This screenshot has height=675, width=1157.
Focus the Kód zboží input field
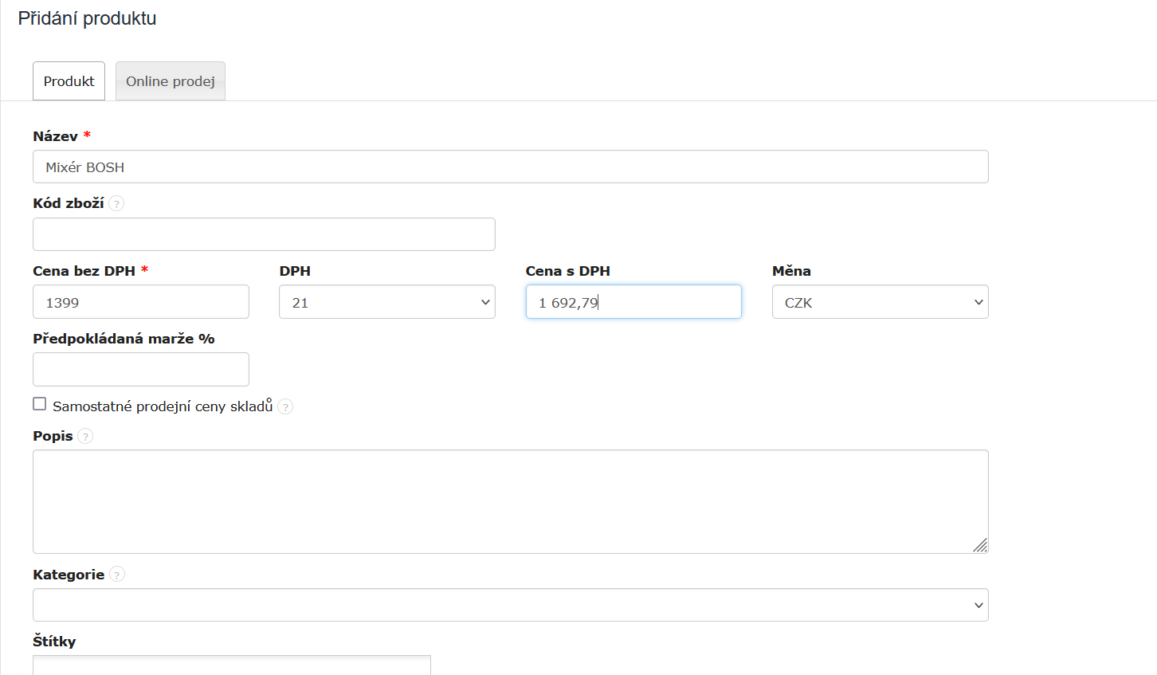[x=264, y=234]
